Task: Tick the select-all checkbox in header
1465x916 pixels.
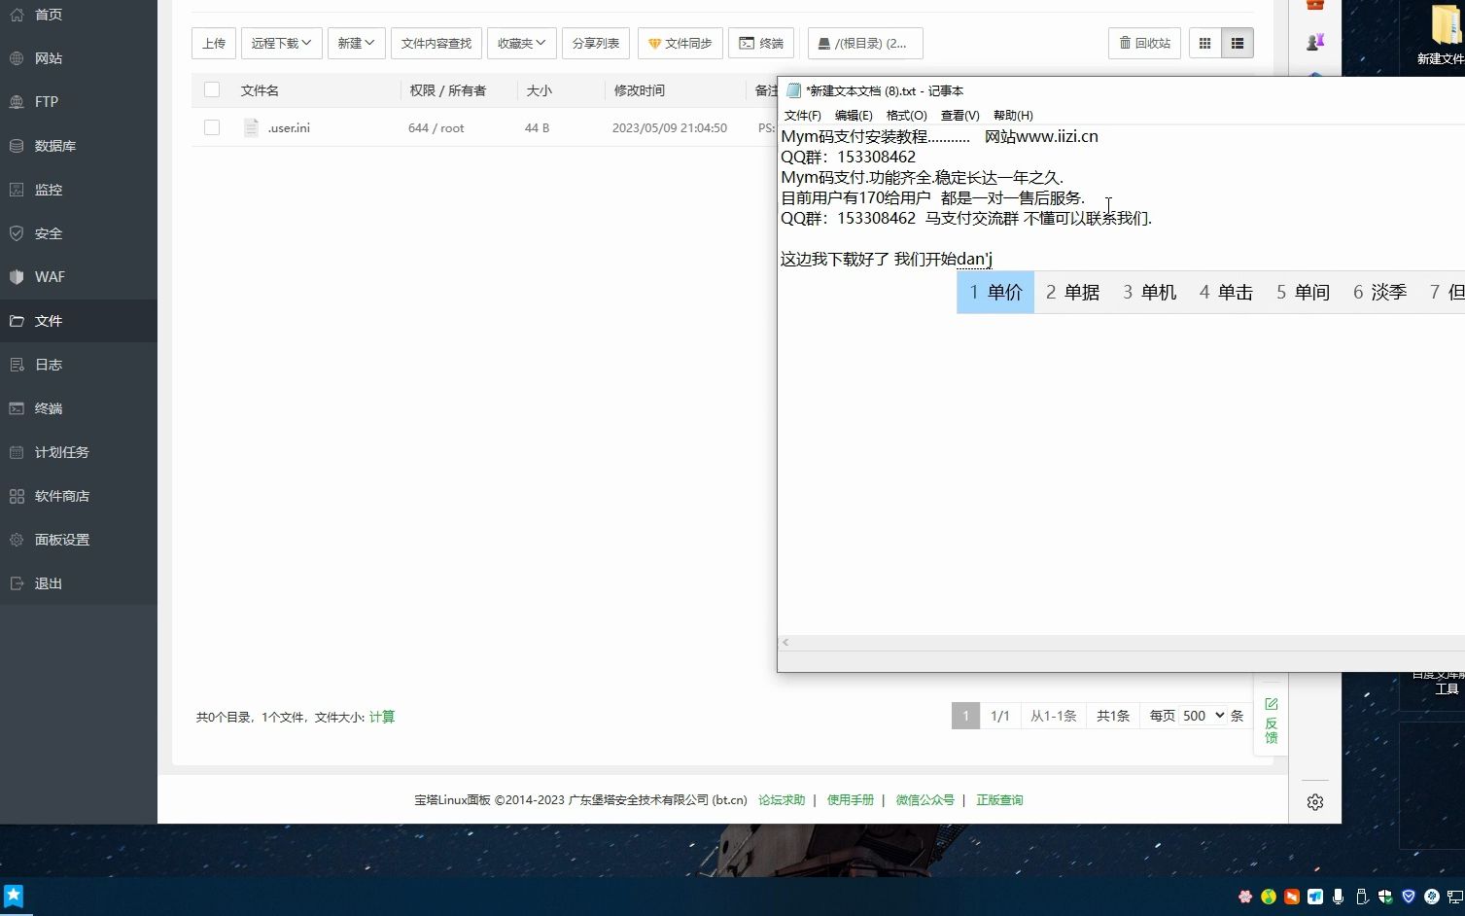Action: tap(212, 89)
